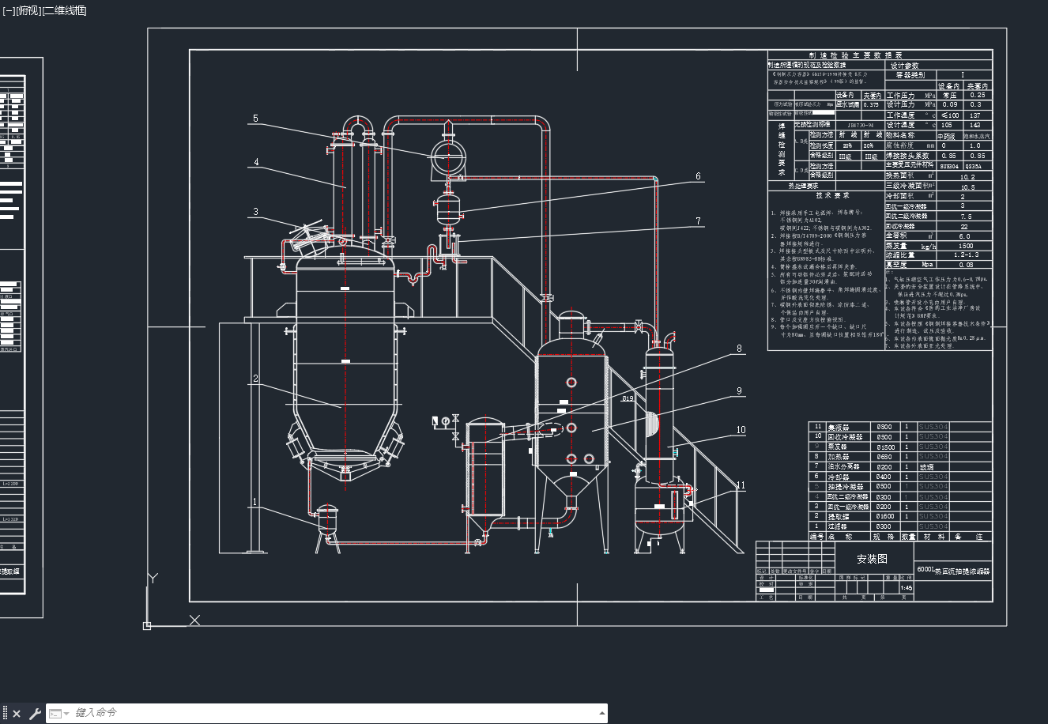This screenshot has height=724, width=1048.
Task: Select 提取罐 in the parts list
Action: (x=838, y=516)
